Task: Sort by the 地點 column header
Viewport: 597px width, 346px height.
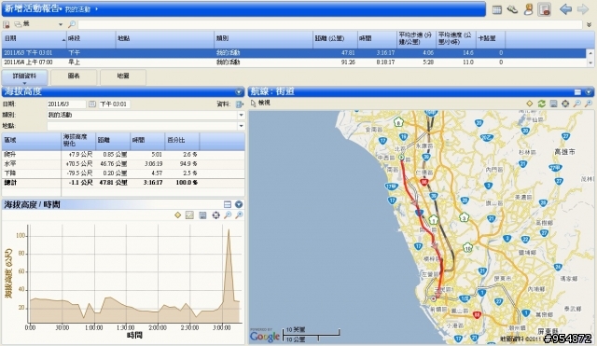Action: pyautogui.click(x=165, y=38)
